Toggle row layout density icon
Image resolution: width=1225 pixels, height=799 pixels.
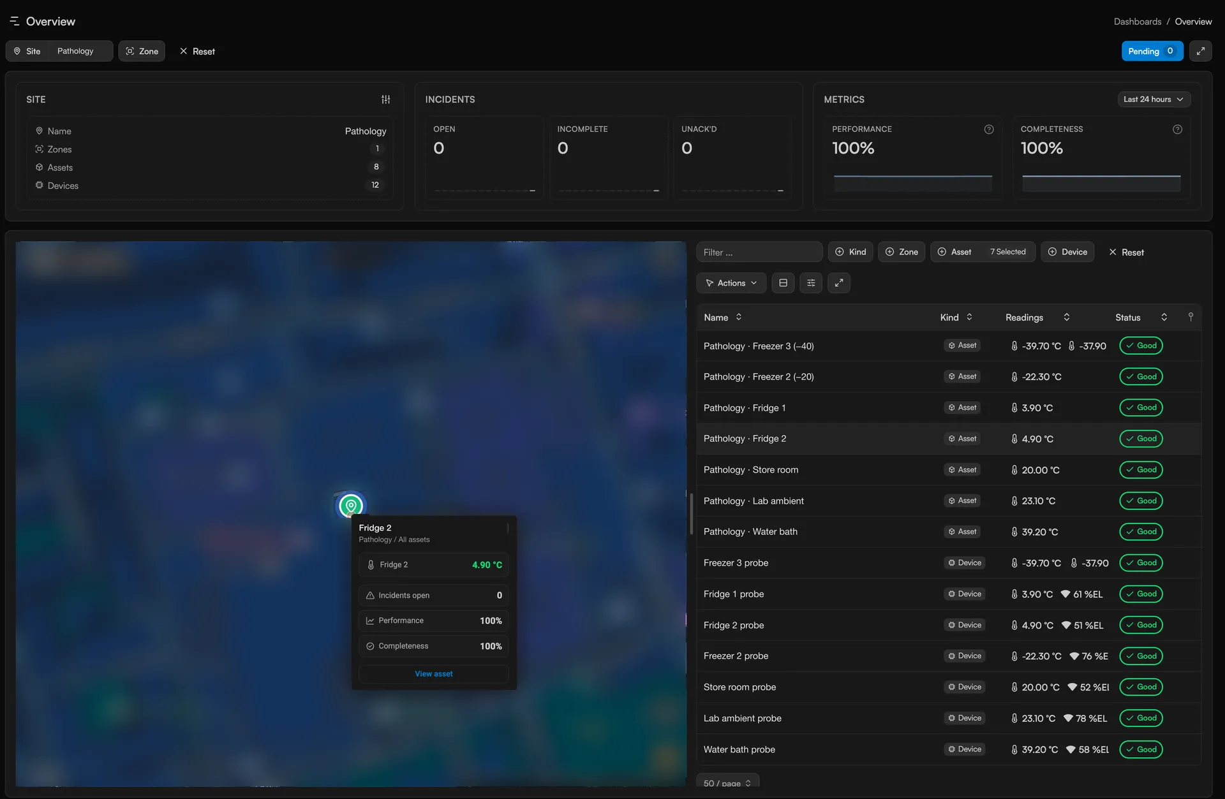pos(783,282)
